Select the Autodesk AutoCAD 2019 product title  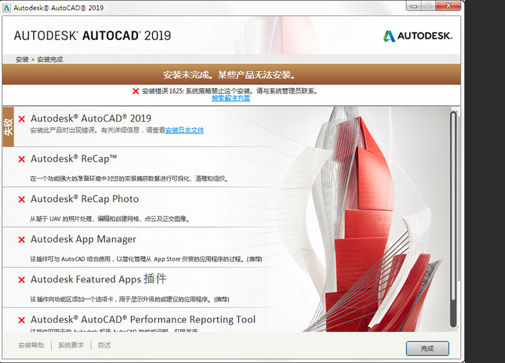coord(91,118)
